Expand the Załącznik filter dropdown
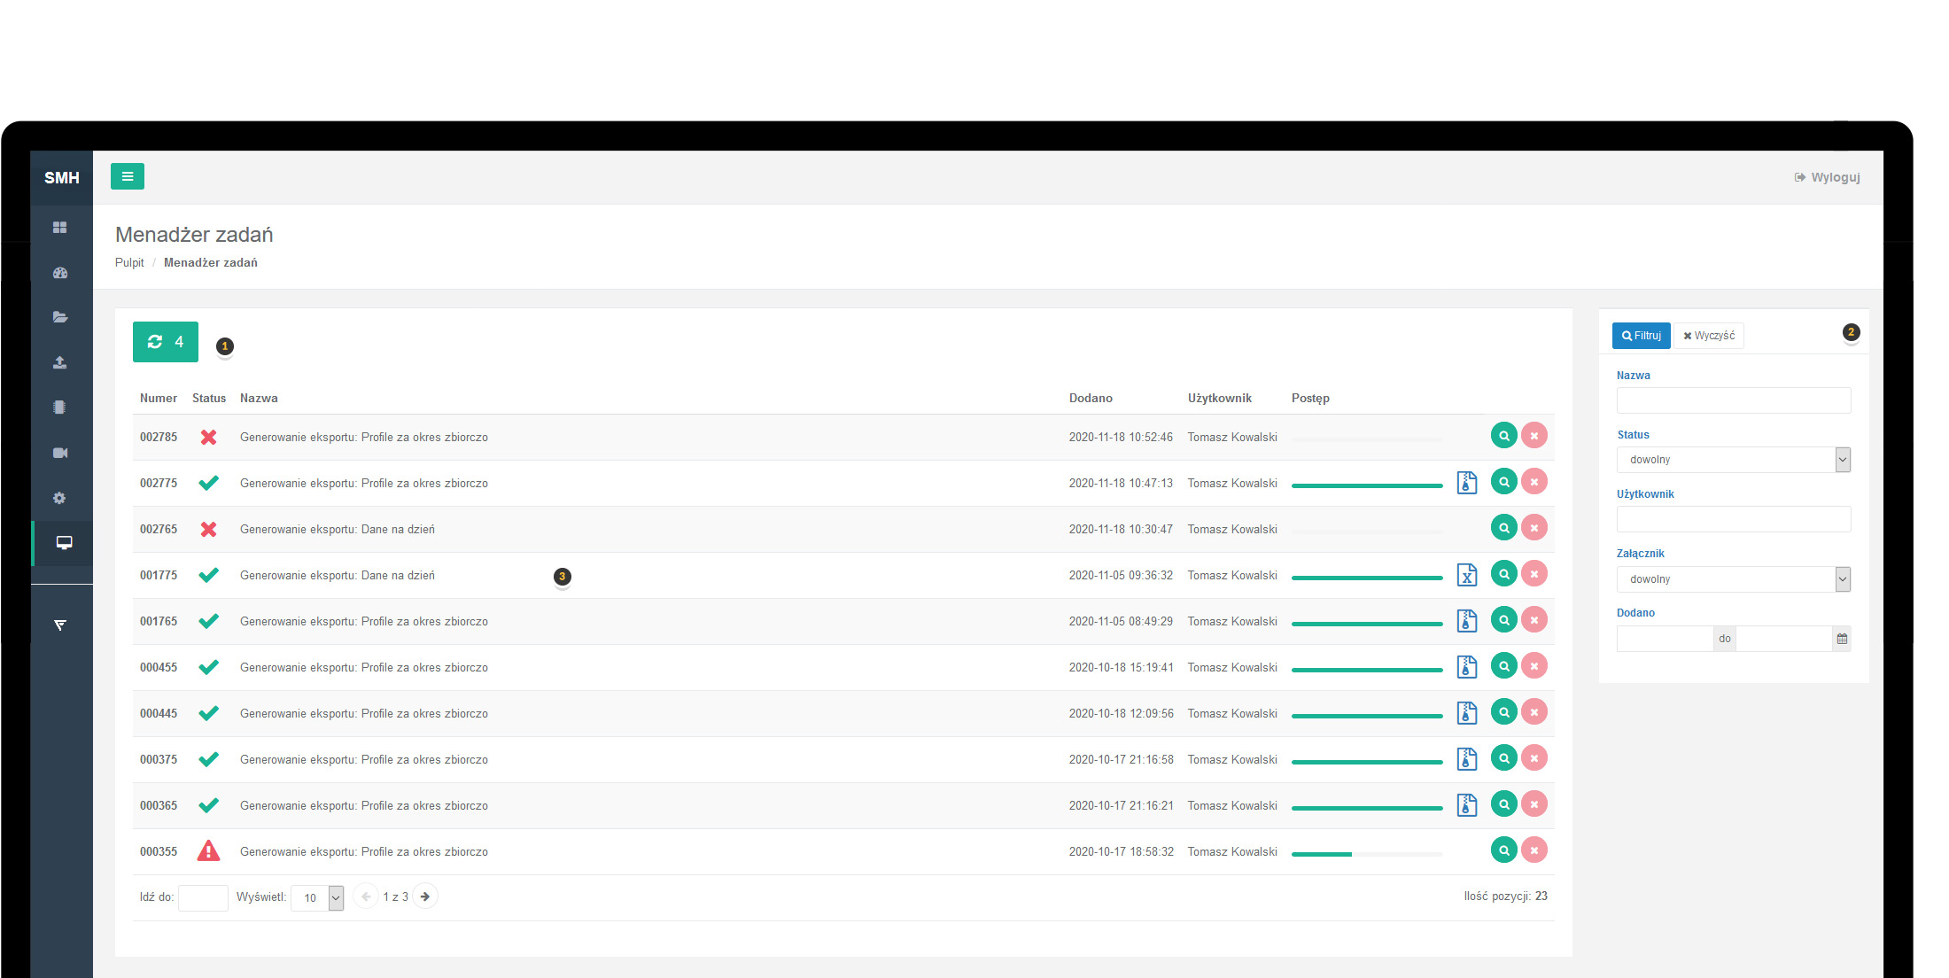The image size is (1949, 978). [1733, 579]
